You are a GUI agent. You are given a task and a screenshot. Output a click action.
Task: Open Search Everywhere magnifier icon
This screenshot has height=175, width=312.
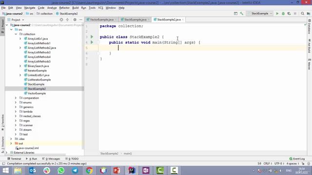302,14
